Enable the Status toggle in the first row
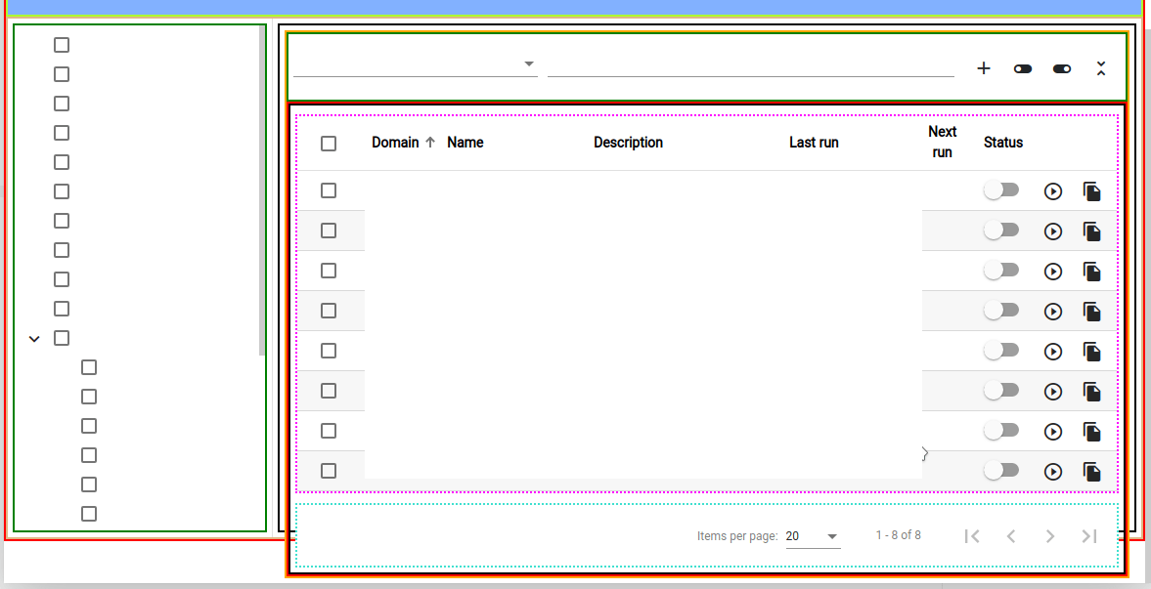 coord(1001,189)
